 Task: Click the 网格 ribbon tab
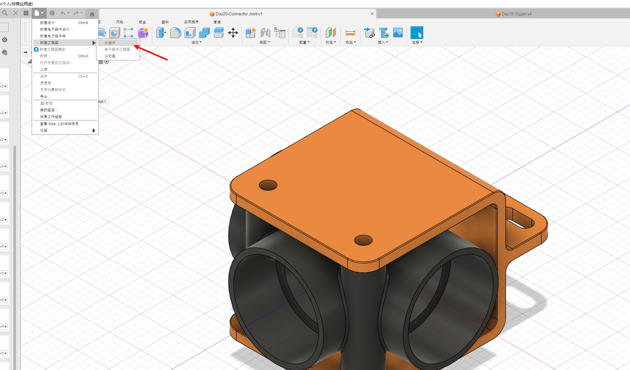120,22
